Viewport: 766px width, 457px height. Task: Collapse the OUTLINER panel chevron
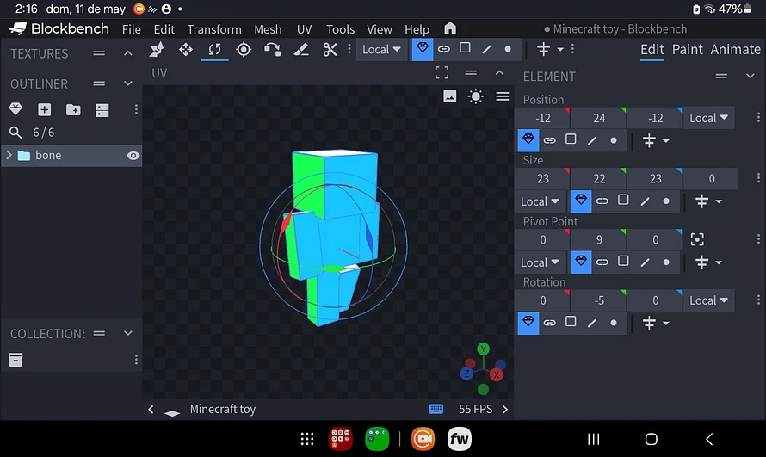pos(128,83)
